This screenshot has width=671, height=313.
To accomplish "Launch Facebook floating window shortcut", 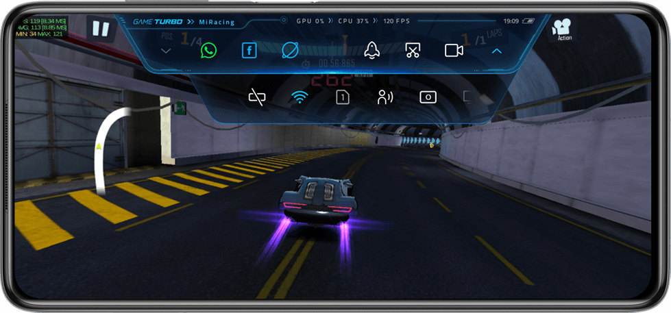I will 249,51.
